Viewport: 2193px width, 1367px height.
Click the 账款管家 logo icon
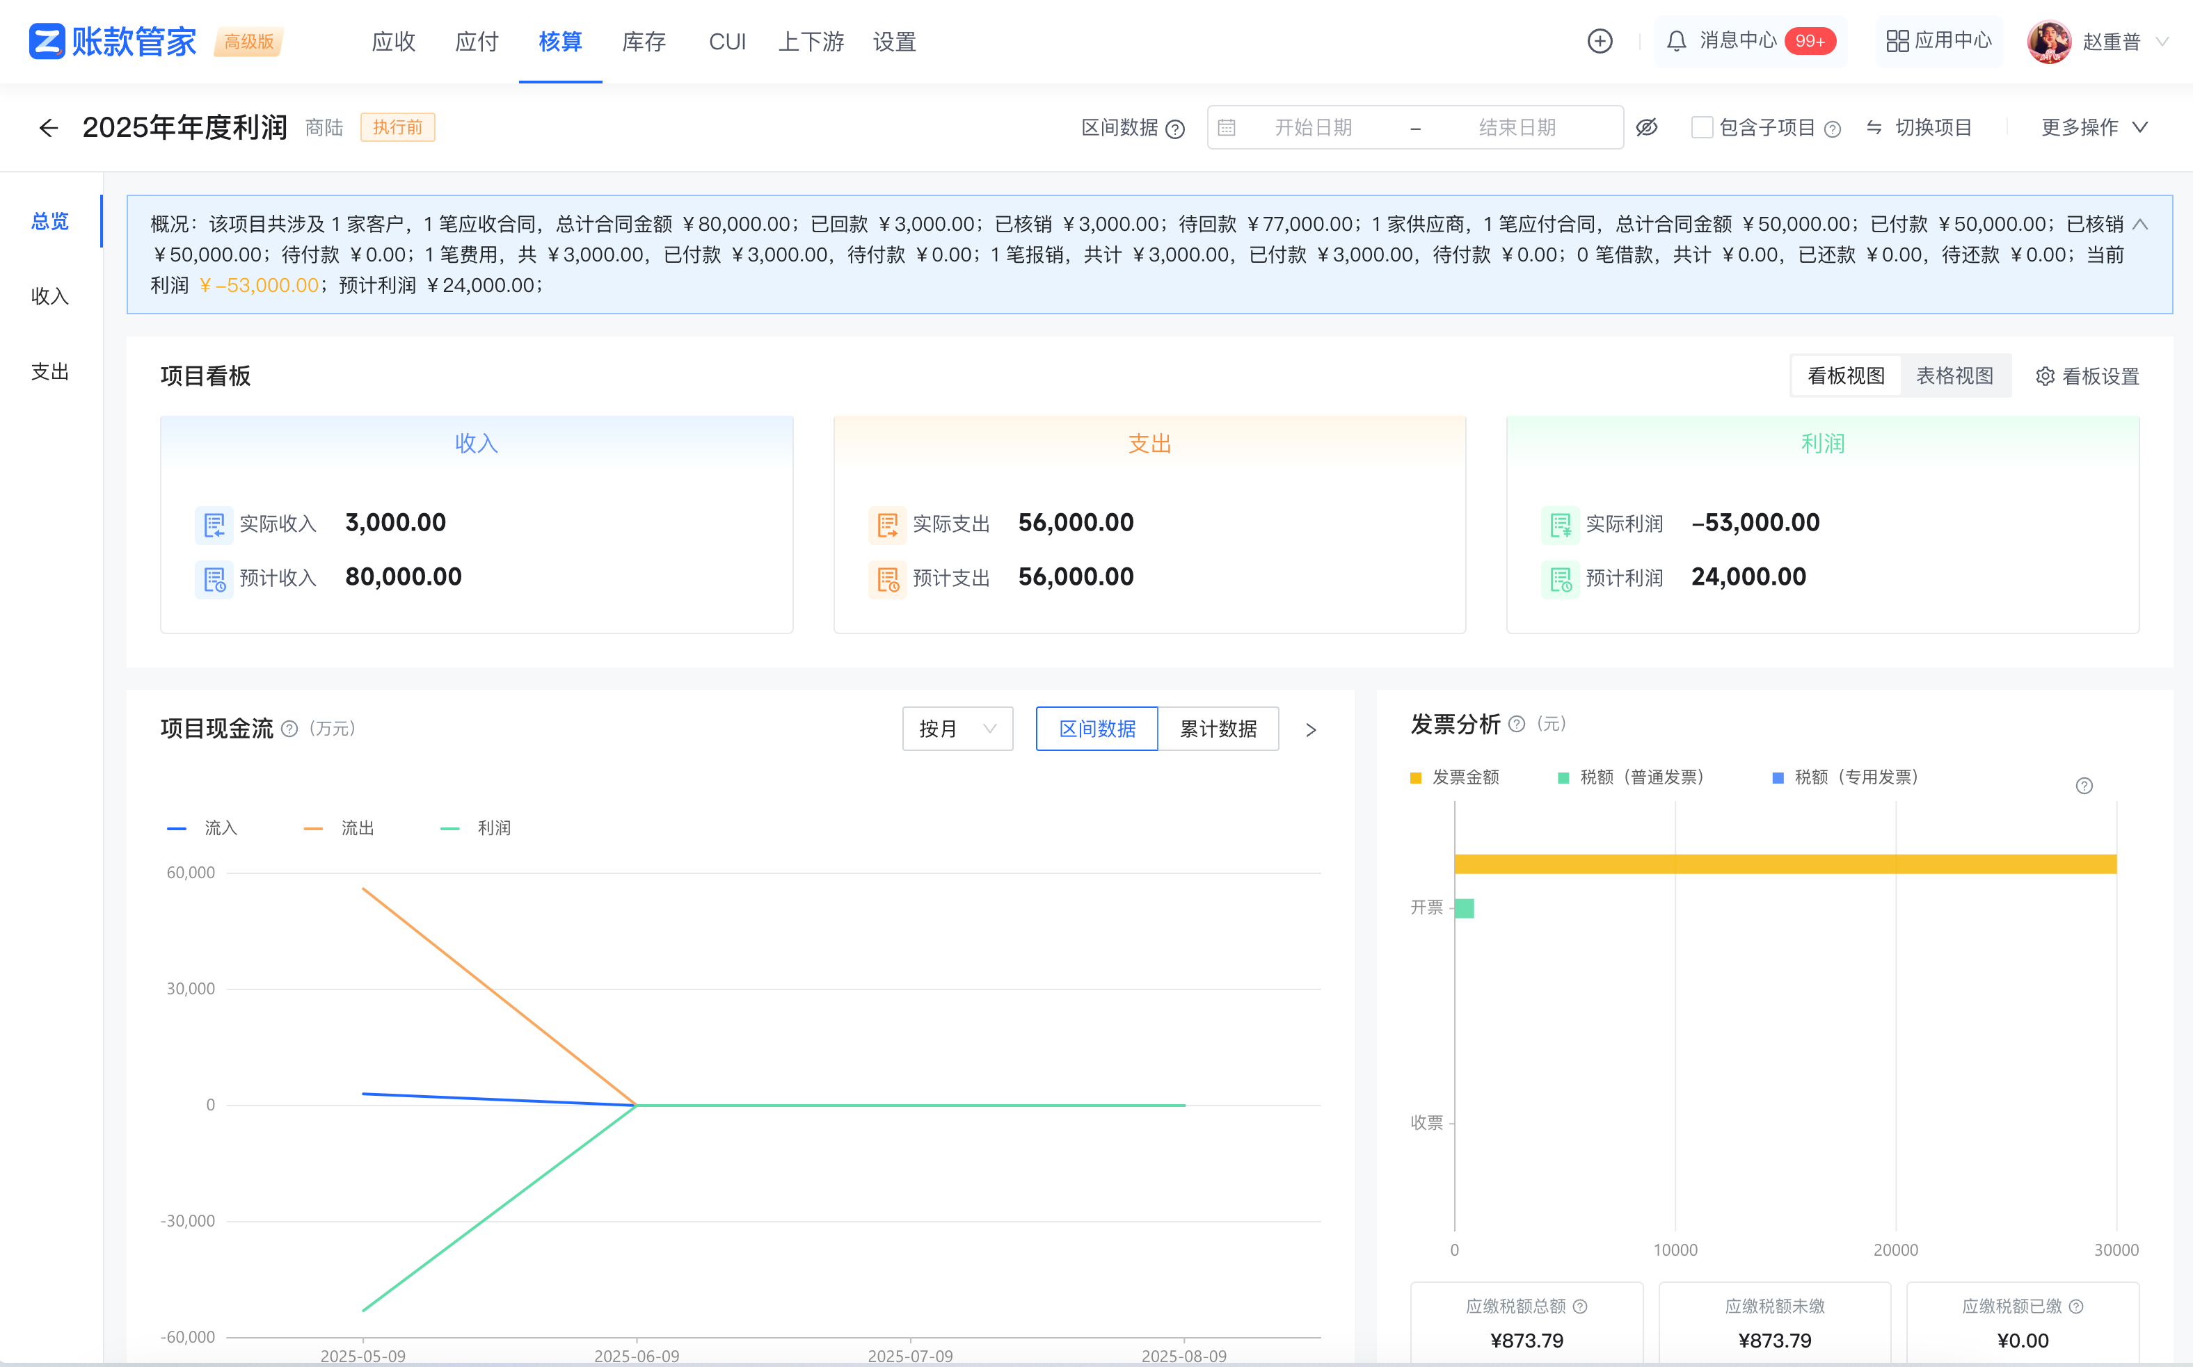tap(47, 42)
